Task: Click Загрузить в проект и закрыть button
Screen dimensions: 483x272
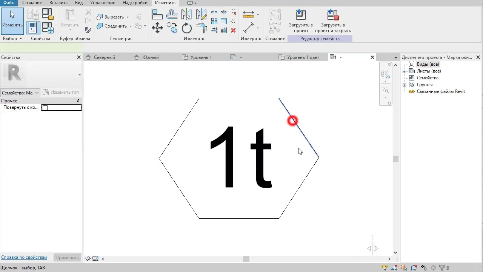Action: (333, 21)
